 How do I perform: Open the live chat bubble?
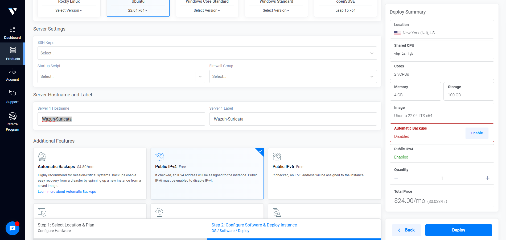12,228
